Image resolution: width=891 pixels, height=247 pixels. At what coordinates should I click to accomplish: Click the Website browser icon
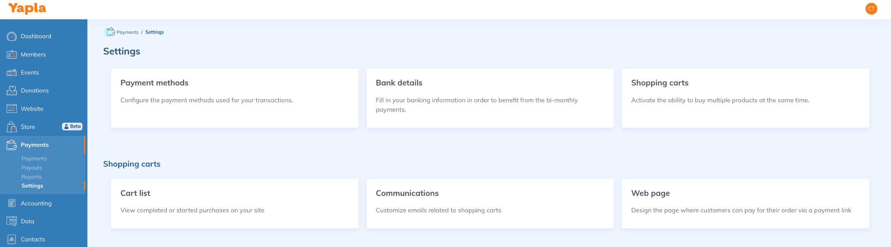(12, 109)
